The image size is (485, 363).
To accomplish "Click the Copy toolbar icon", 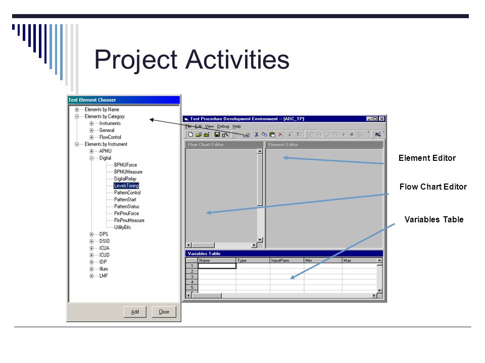I will [x=264, y=135].
